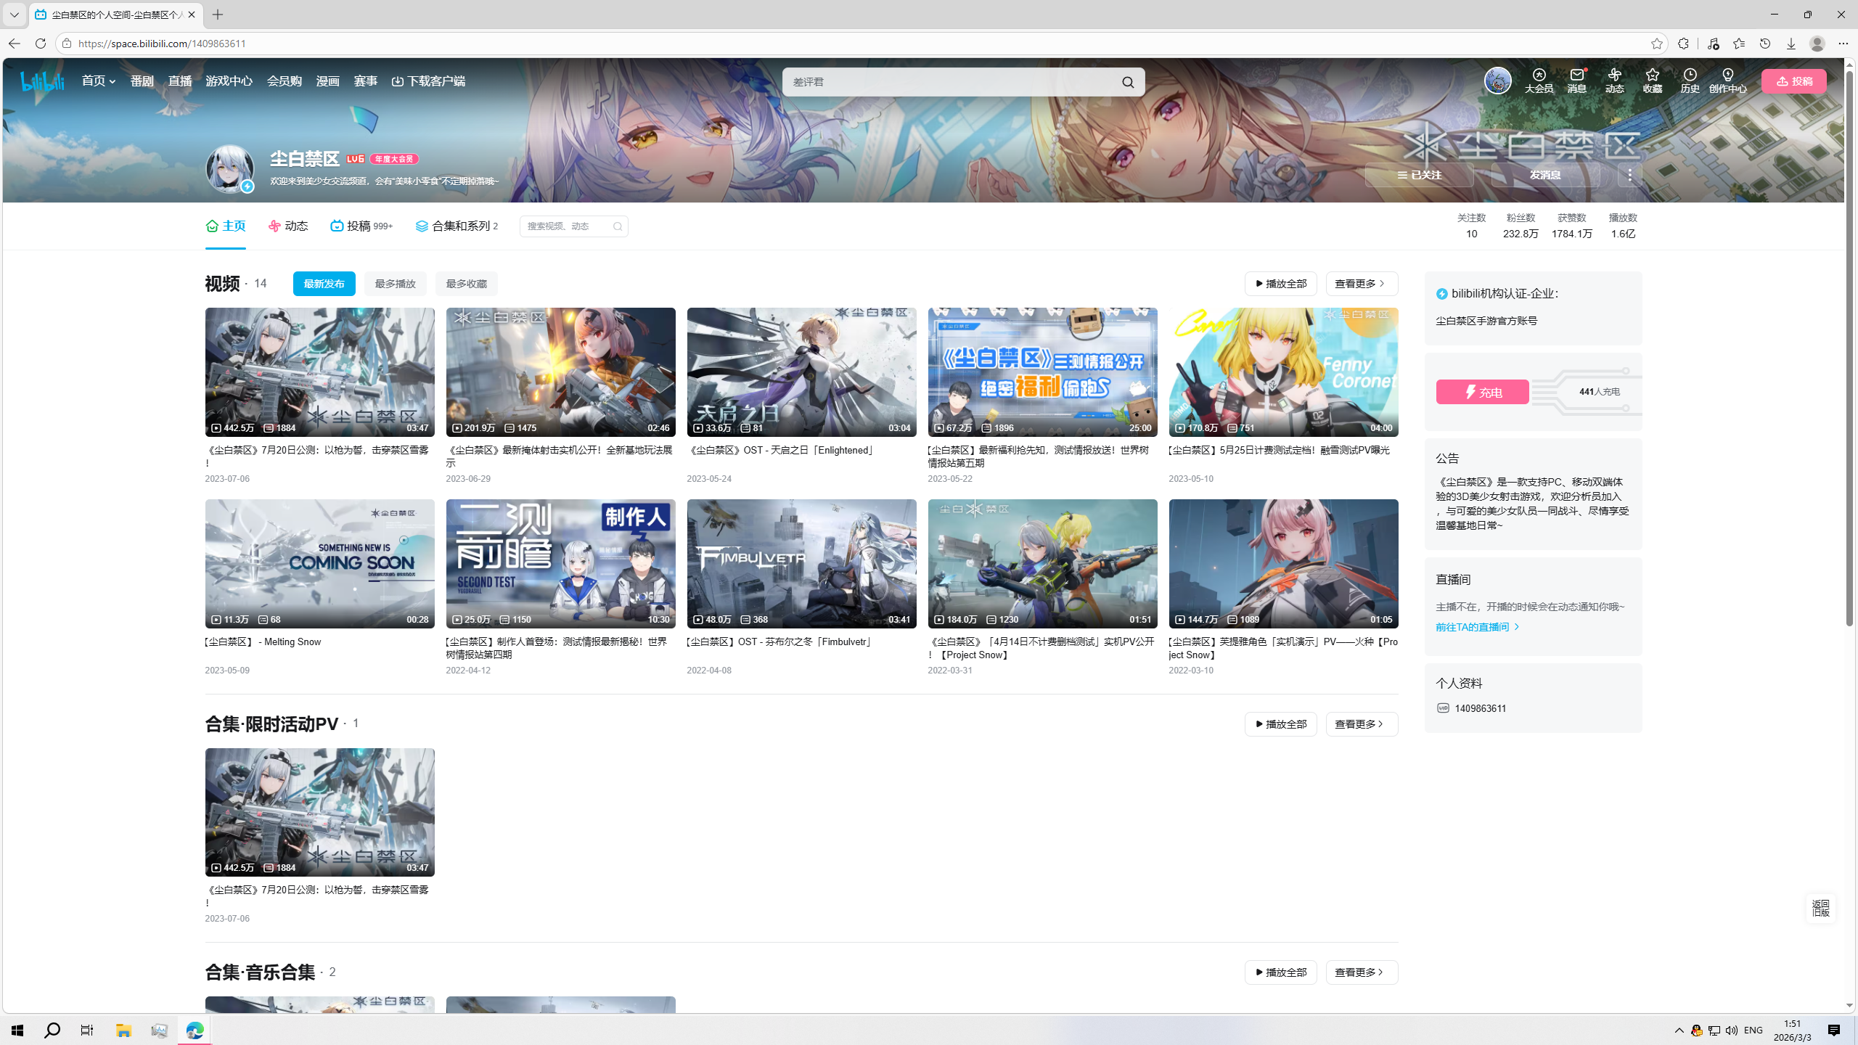Select the 最多收藏 sort filter
1858x1045 pixels.
(x=466, y=284)
